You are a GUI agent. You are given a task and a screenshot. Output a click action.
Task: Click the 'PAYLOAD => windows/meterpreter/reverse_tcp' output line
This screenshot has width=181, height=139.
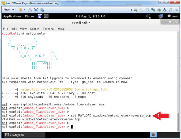point(41,119)
